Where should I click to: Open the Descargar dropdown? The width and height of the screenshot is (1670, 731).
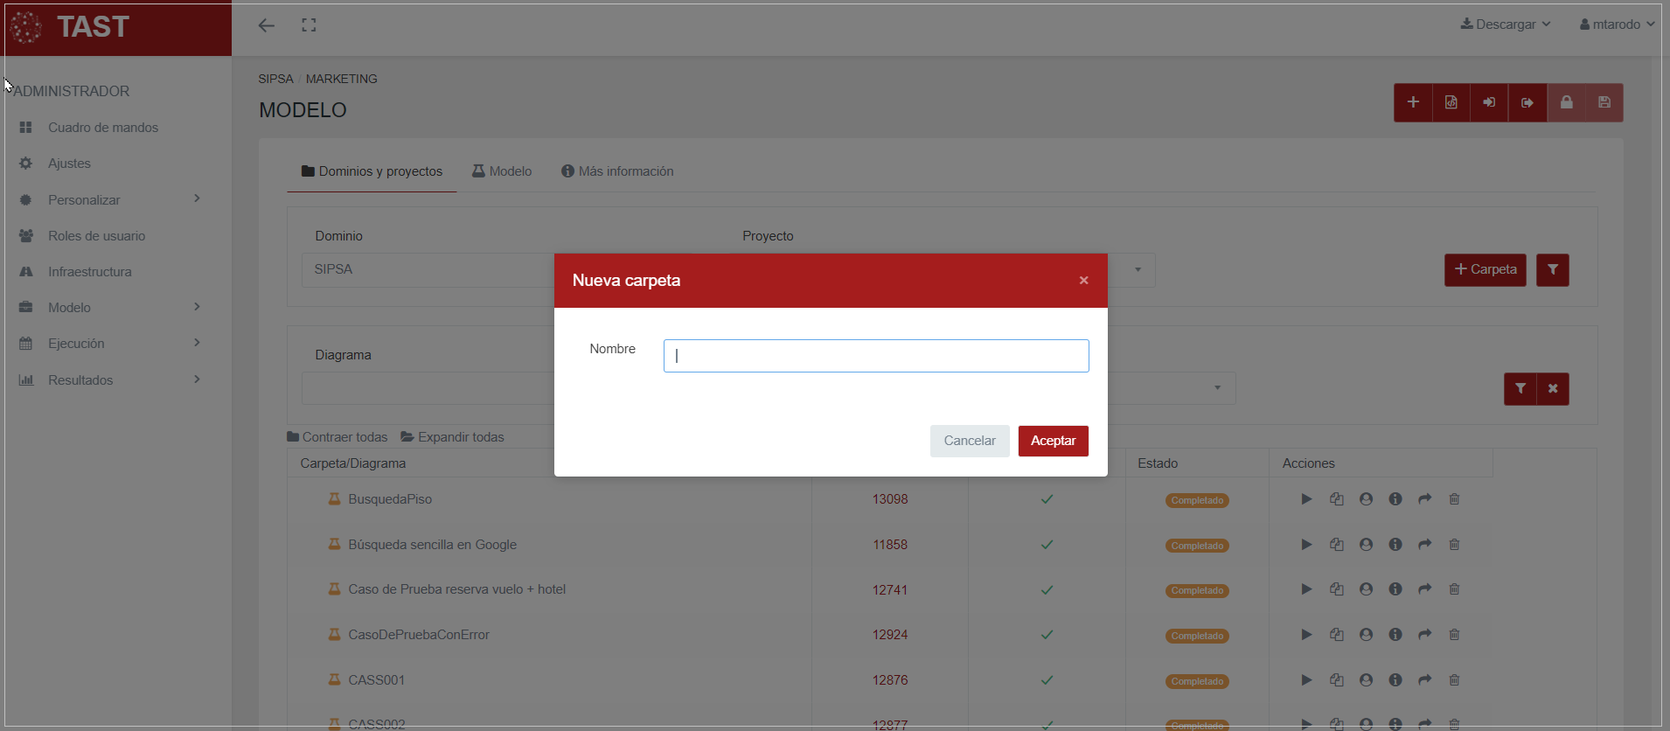(1505, 24)
